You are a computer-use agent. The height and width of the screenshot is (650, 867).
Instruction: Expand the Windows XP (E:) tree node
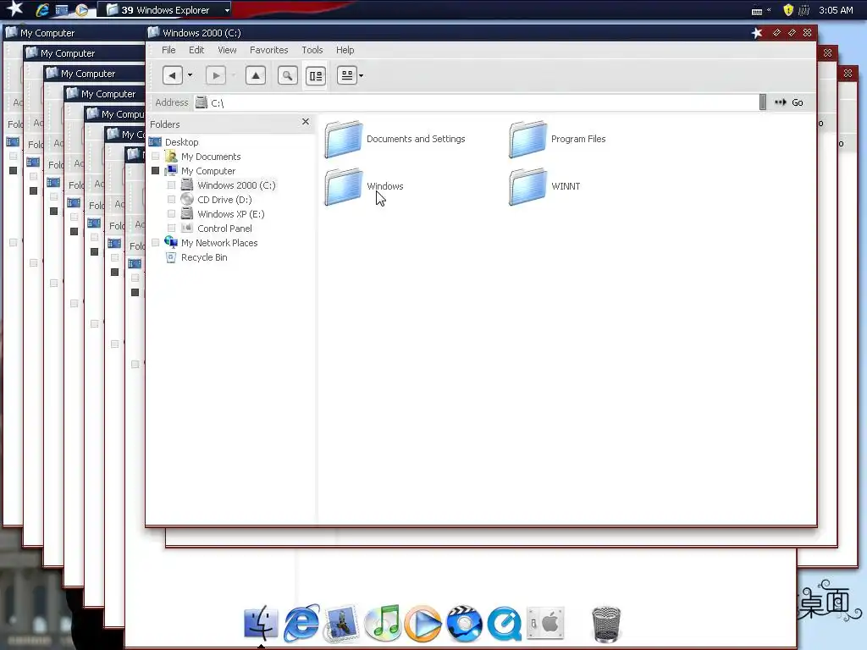coord(171,214)
